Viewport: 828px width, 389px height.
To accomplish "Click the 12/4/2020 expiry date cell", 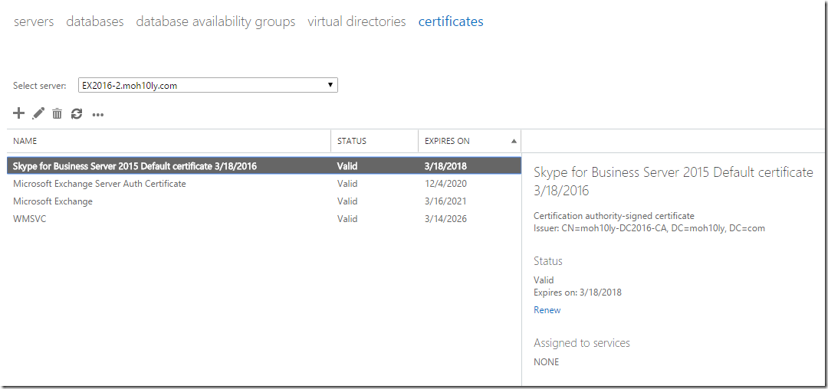I will pyautogui.click(x=445, y=184).
